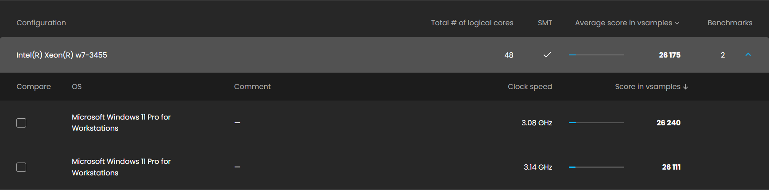The image size is (769, 190).
Task: Click the Compare column header
Action: [34, 86]
